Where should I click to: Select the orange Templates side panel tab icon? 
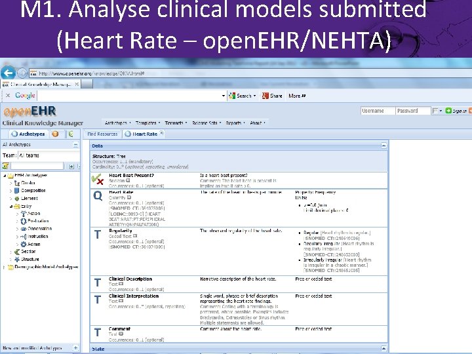(x=55, y=134)
